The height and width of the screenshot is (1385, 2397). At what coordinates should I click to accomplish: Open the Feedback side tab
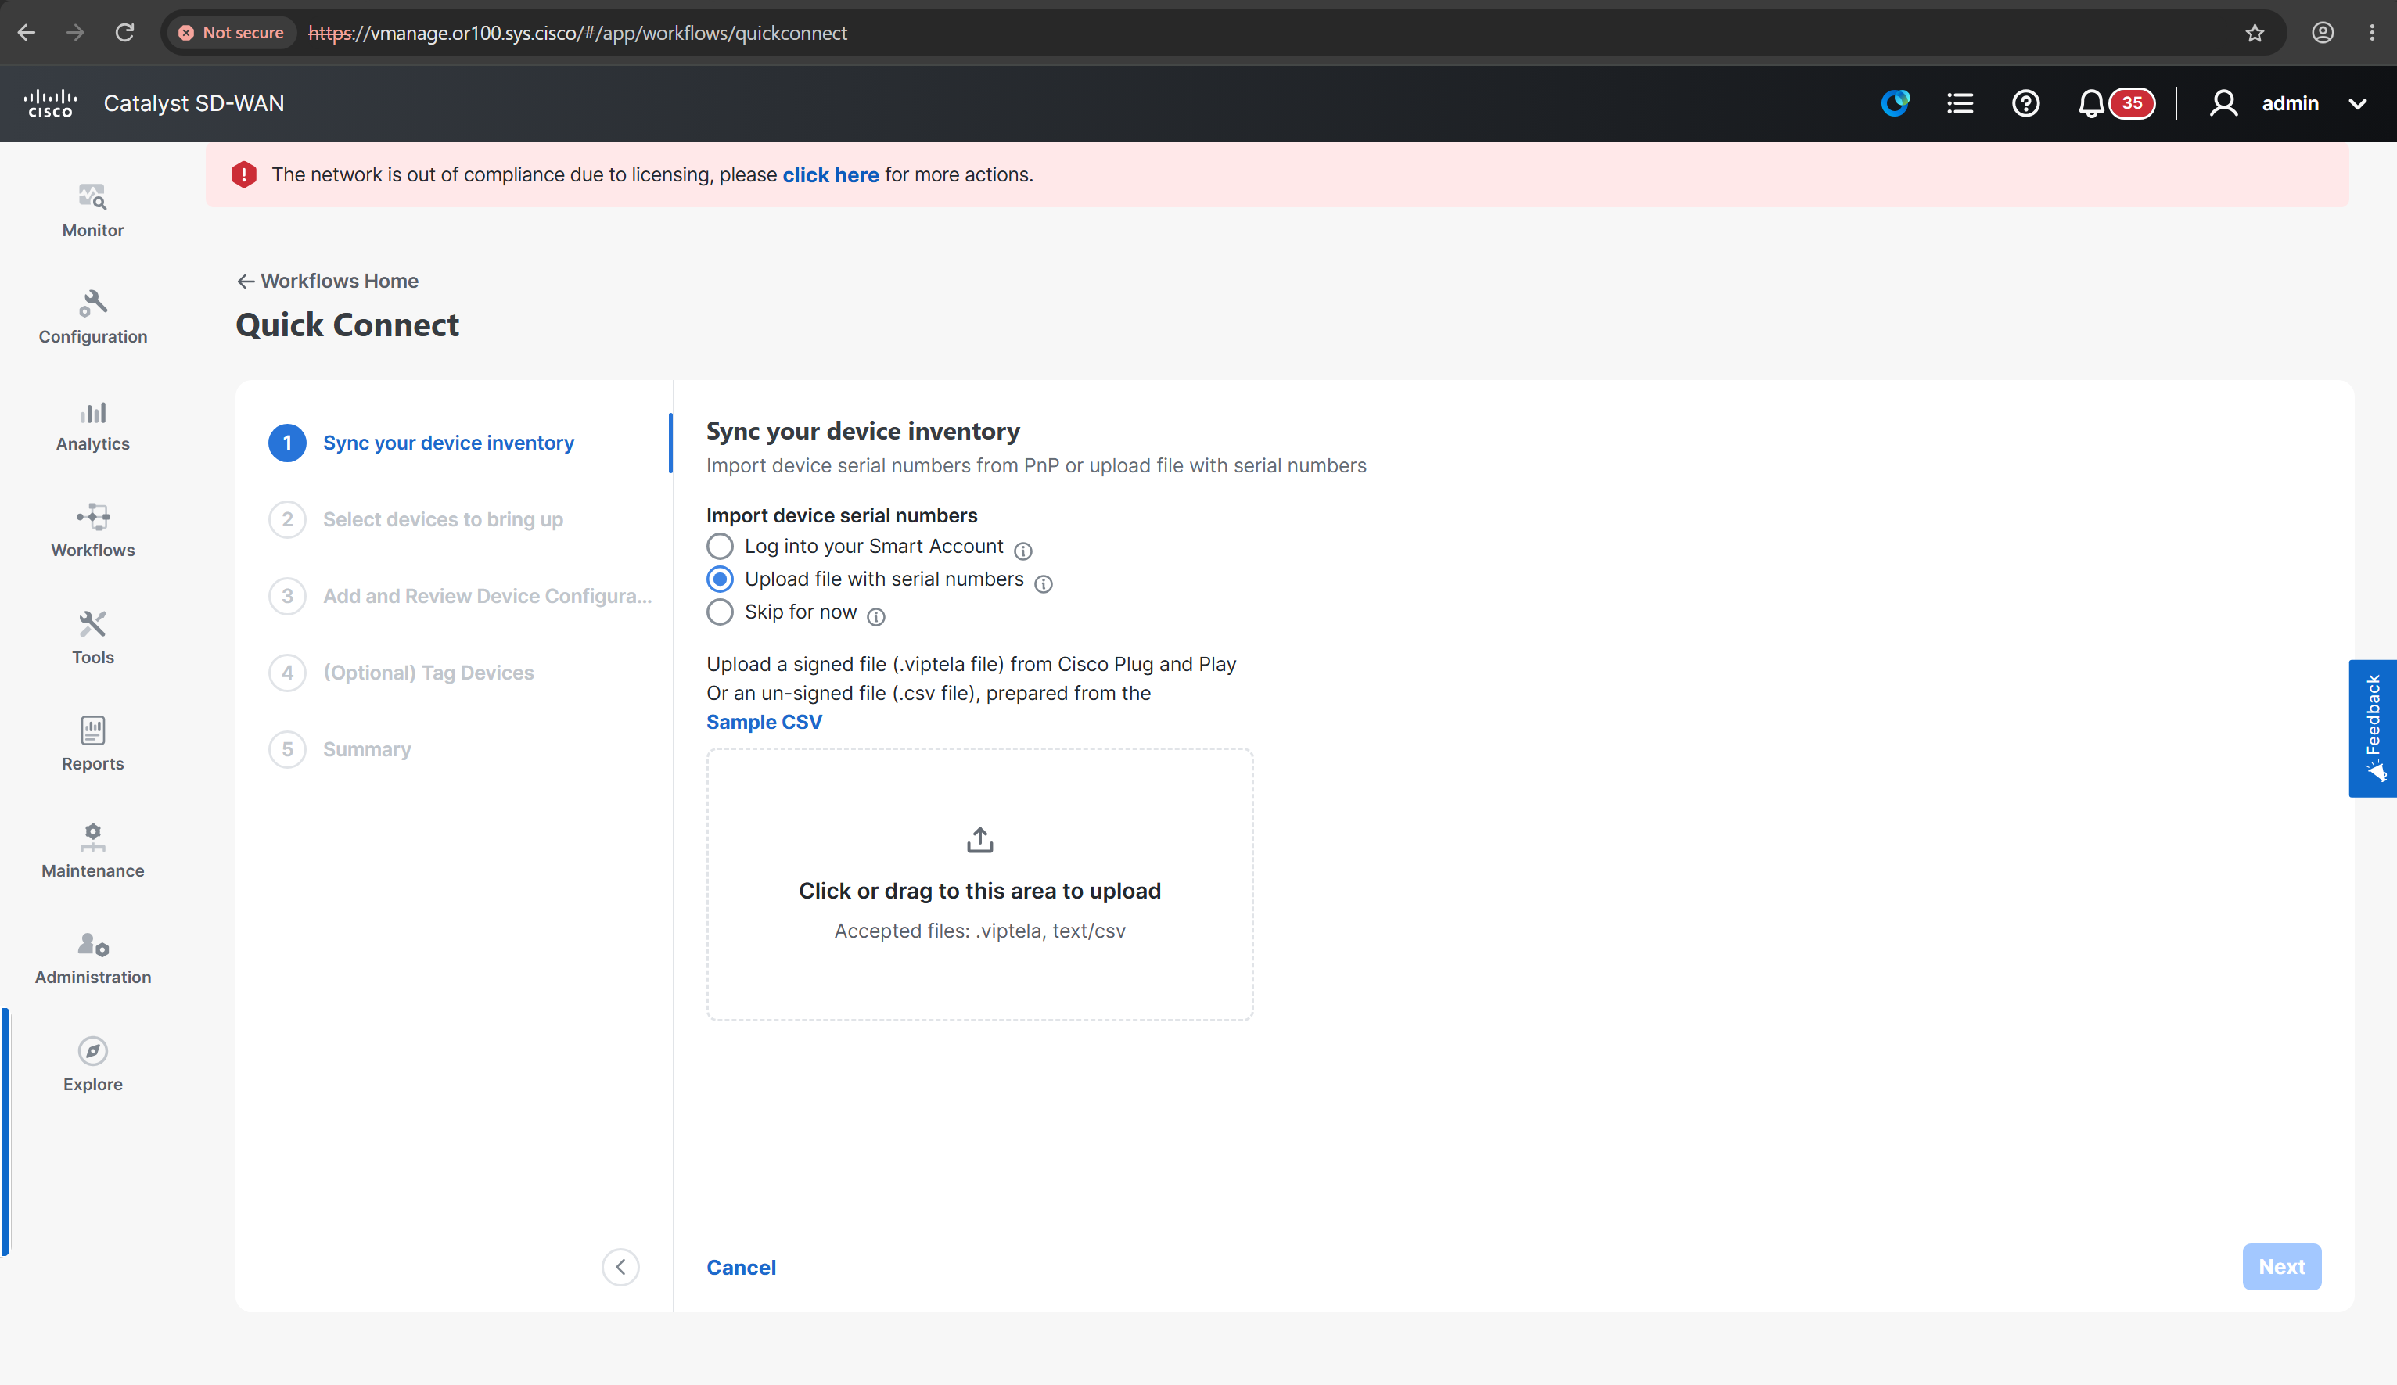click(2372, 728)
